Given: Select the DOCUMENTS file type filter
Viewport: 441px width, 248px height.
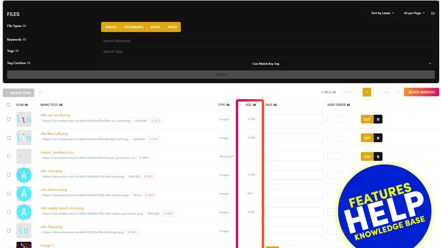Looking at the screenshot, I should coord(134,27).
